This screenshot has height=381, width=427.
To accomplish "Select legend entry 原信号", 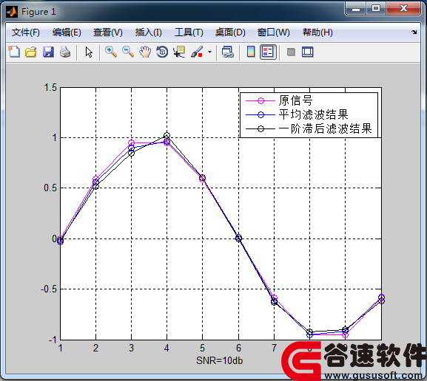I will (x=295, y=100).
